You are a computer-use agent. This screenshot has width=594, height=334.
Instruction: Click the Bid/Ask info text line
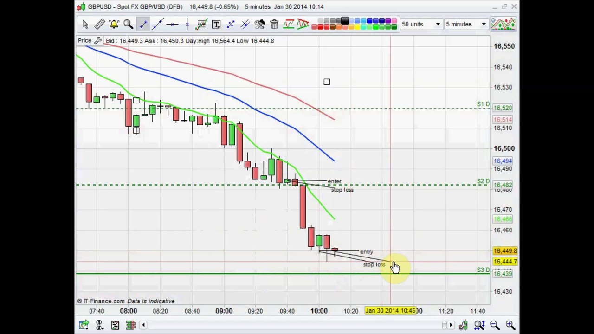tap(190, 41)
